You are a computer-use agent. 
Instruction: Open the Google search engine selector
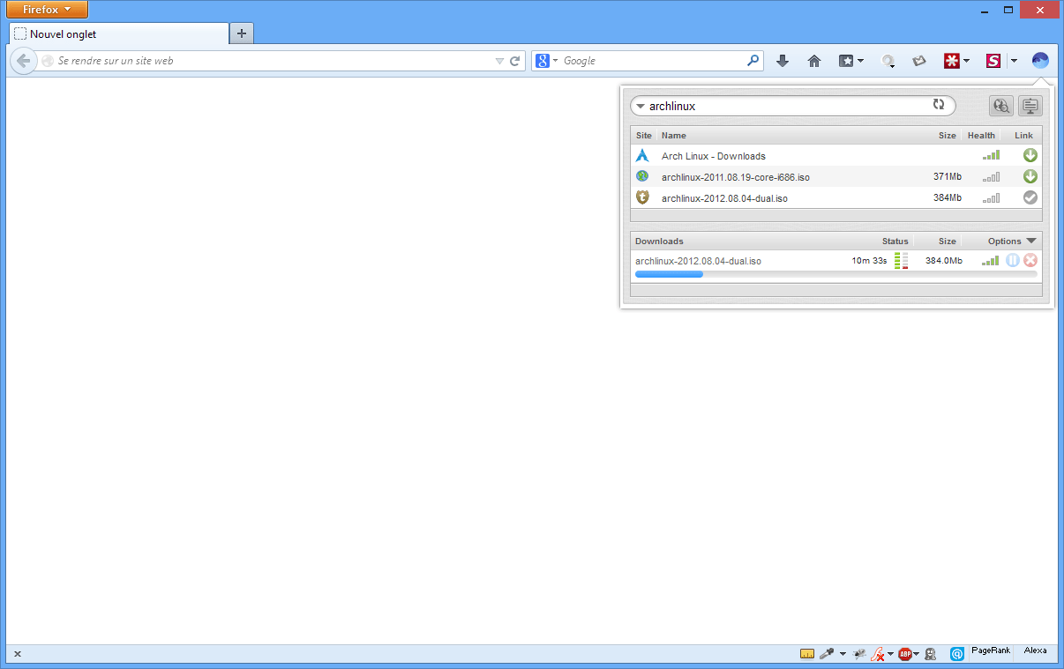pyautogui.click(x=546, y=61)
